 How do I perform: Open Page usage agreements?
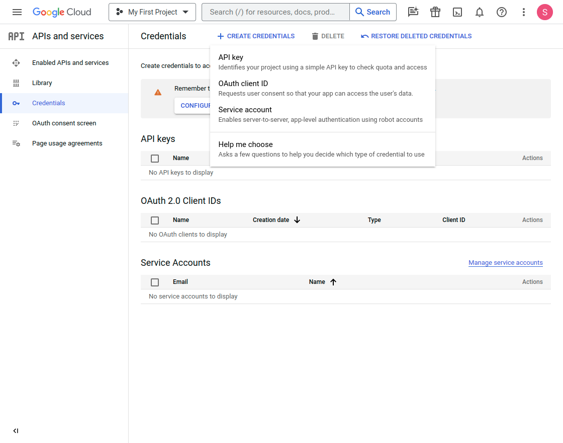click(x=65, y=143)
